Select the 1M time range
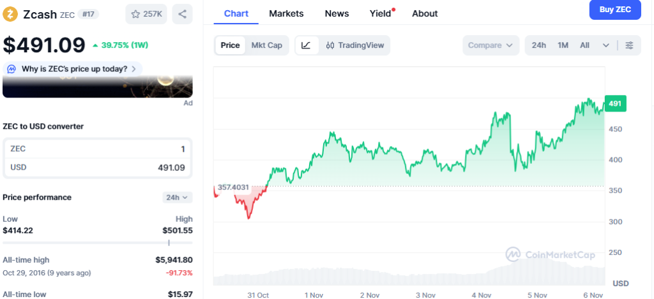This screenshot has width=654, height=299. [563, 45]
